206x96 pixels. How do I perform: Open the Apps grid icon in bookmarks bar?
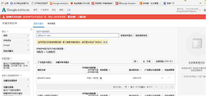(x=2, y=4)
